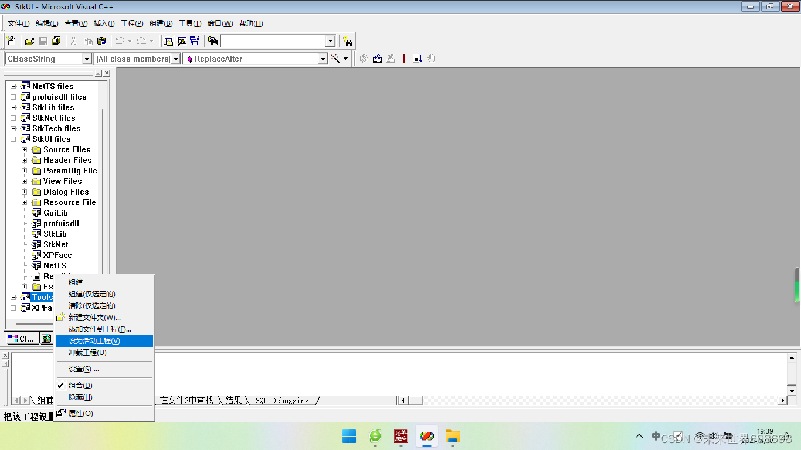Choose 添加文件到工程(F) in context menu

click(x=104, y=329)
